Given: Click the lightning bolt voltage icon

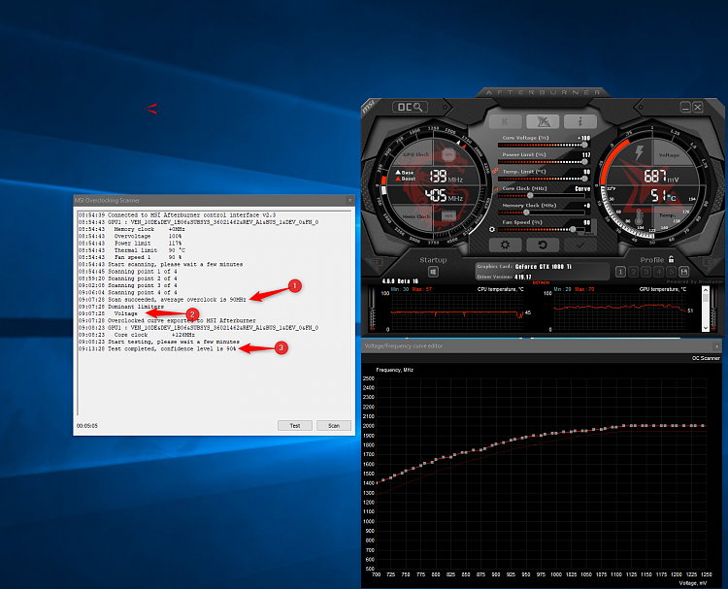Looking at the screenshot, I should [640, 152].
